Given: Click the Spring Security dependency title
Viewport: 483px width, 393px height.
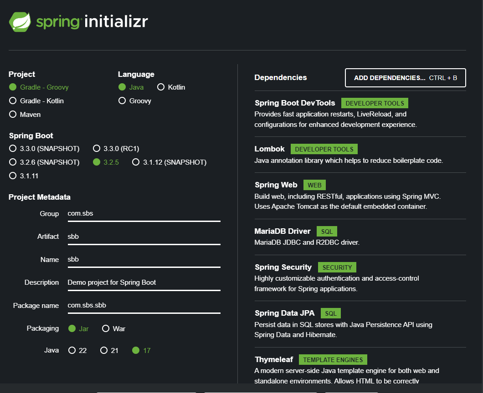Looking at the screenshot, I should tap(283, 267).
